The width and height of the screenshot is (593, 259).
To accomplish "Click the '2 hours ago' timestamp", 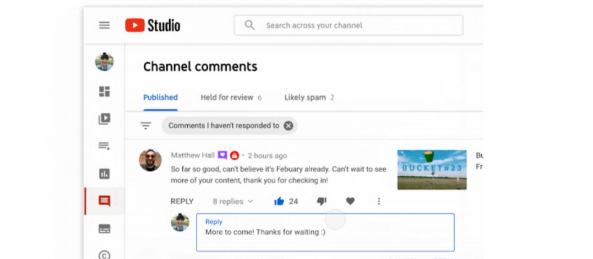I will coord(267,155).
